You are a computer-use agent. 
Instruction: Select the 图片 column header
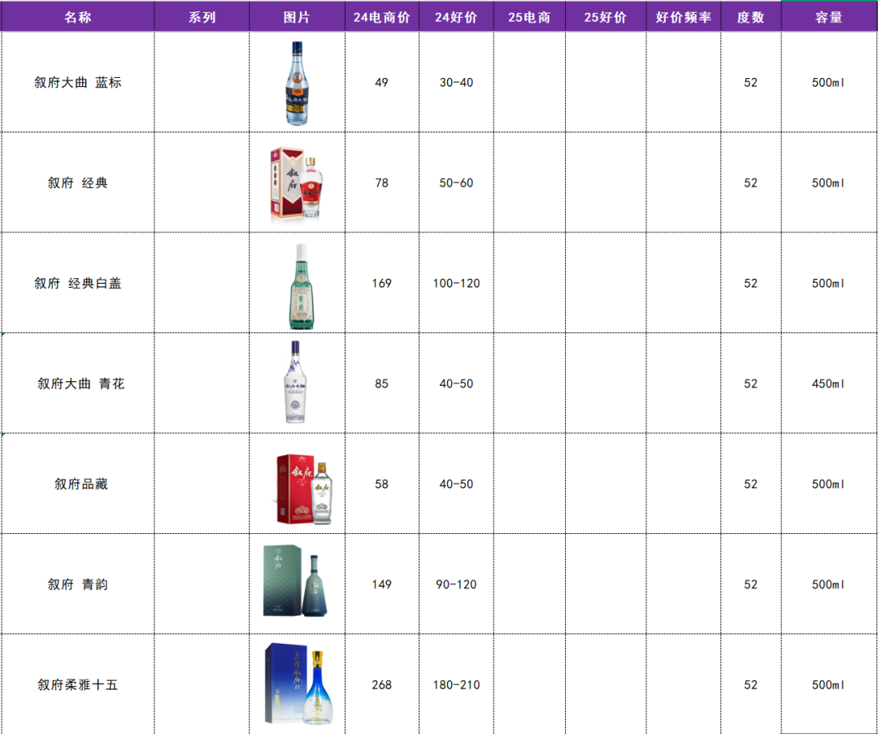[x=297, y=17]
